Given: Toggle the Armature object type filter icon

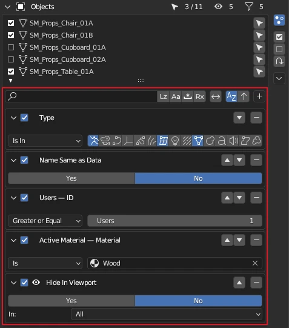Looking at the screenshot, I should pyautogui.click(x=93, y=141).
